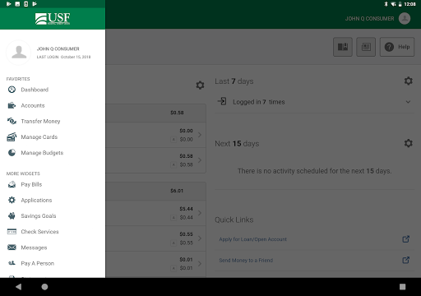
Task: Open accounts widget settings gear
Action: click(x=200, y=86)
